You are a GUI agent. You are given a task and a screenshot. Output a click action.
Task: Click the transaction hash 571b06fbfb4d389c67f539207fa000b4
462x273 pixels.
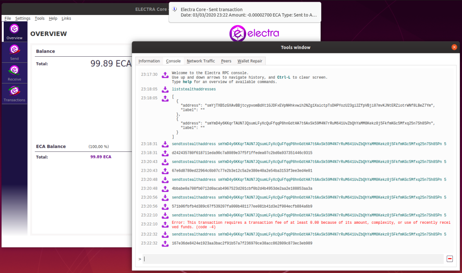(x=242, y=206)
